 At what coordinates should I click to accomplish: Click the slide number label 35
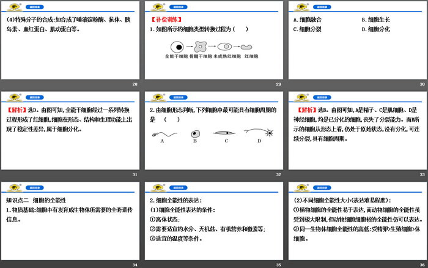(278, 265)
